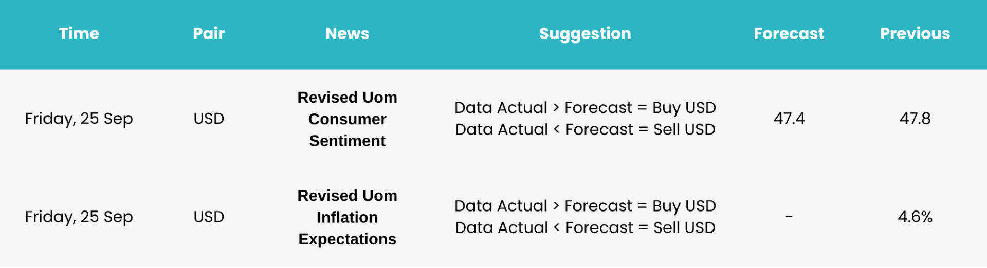This screenshot has height=268, width=987.
Task: Click the dash forecast in Inflation row
Action: pyautogui.click(x=789, y=217)
